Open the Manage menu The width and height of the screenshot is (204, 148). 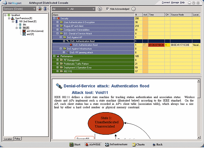[175, 2]
